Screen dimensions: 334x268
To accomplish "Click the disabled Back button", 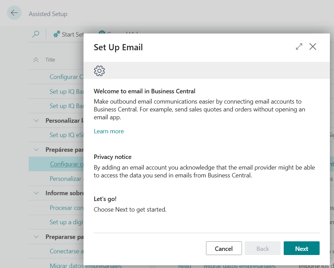I will point(262,249).
